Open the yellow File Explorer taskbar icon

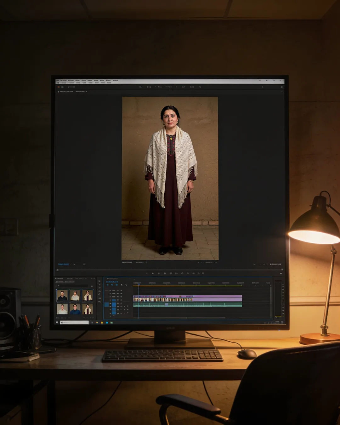102,322
